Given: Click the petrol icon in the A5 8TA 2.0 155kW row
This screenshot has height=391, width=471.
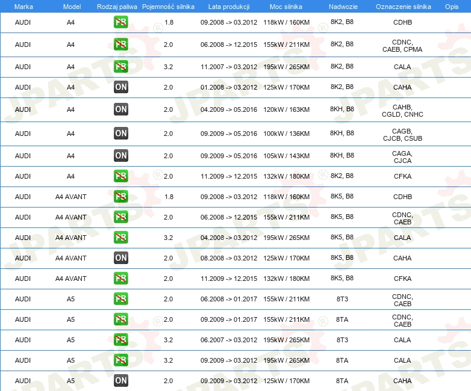Looking at the screenshot, I should pyautogui.click(x=120, y=319).
